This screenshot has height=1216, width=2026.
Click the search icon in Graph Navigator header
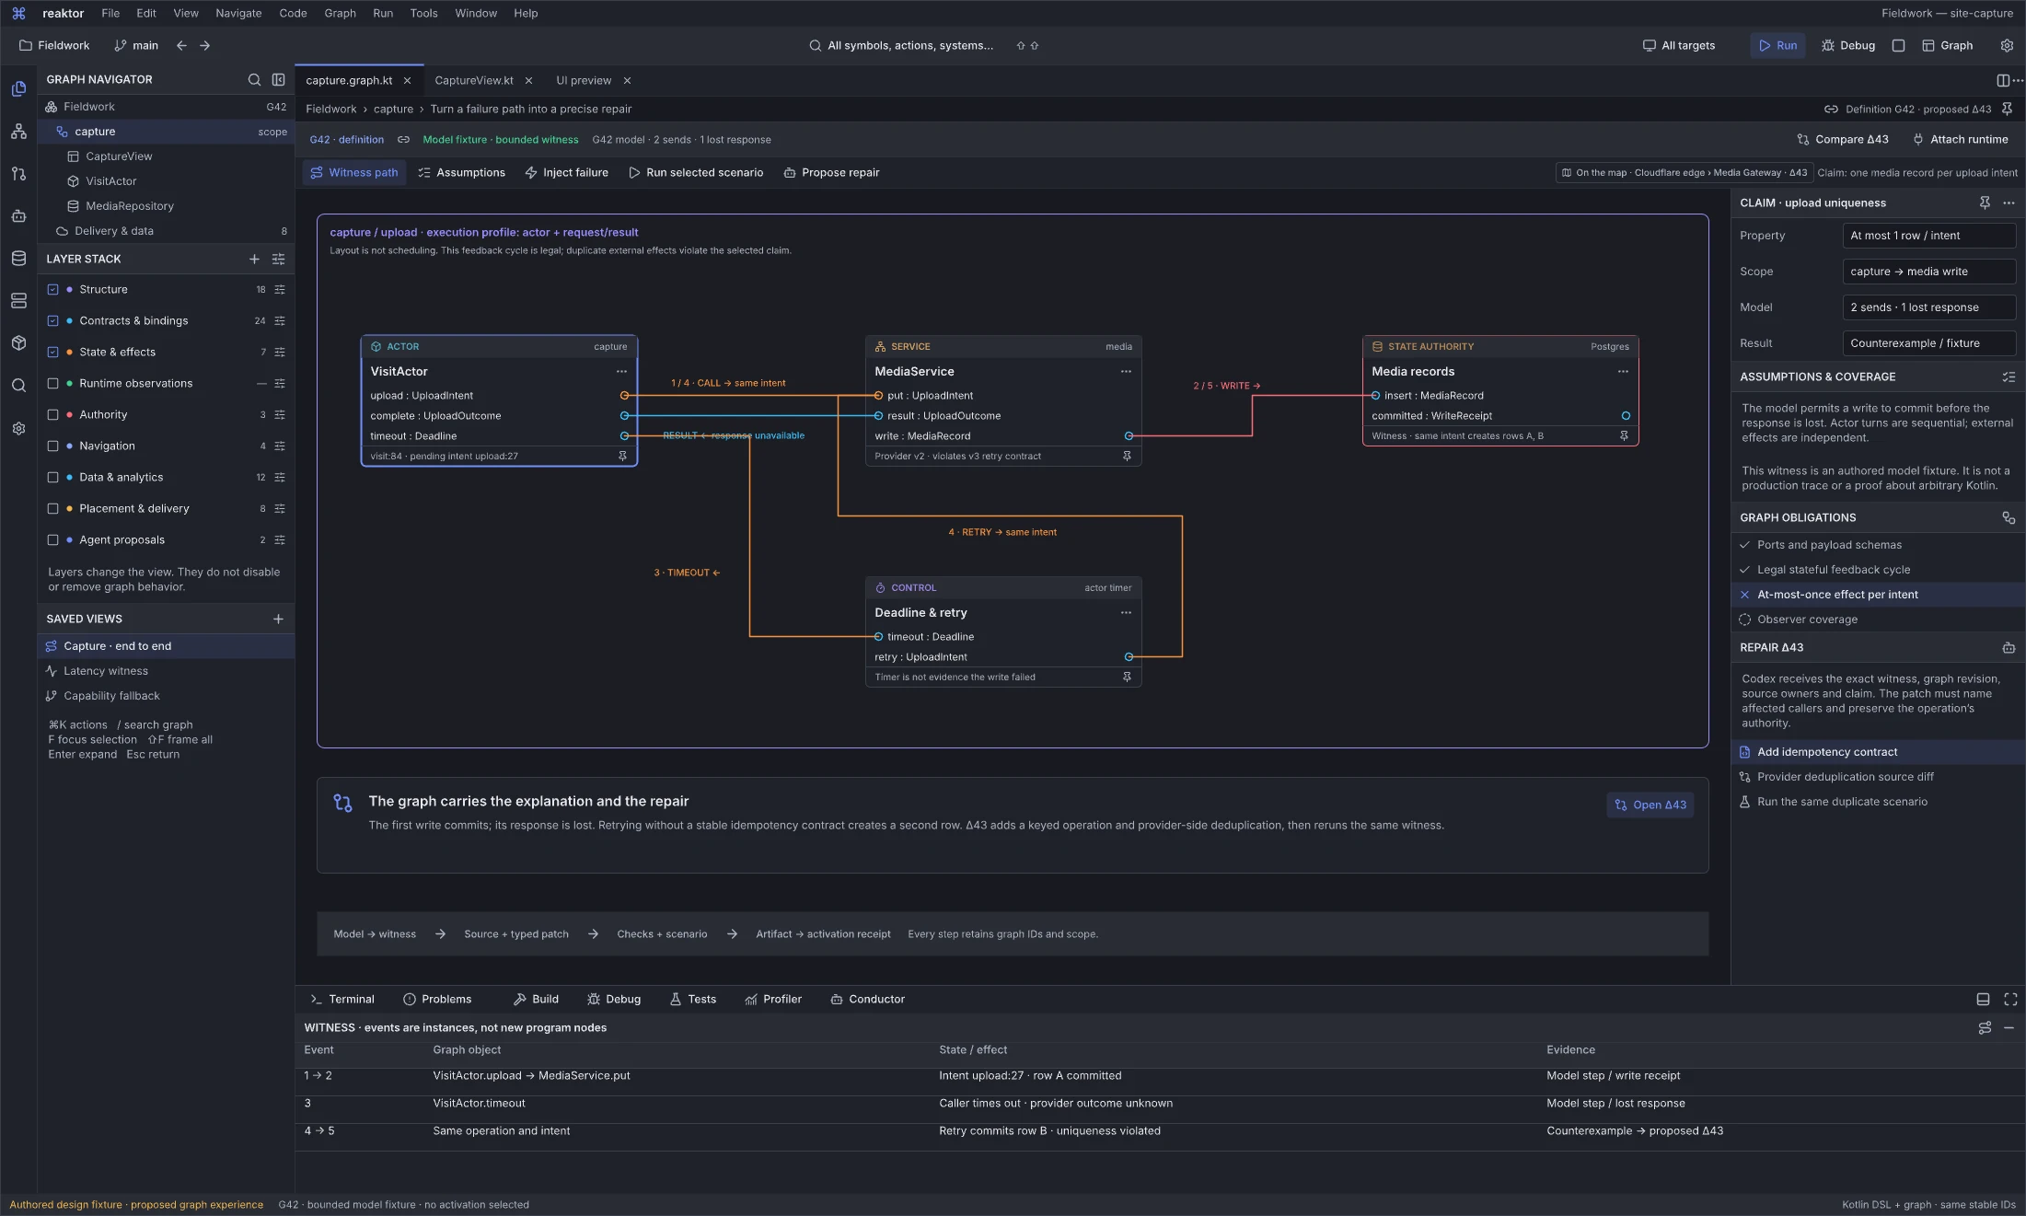click(254, 80)
